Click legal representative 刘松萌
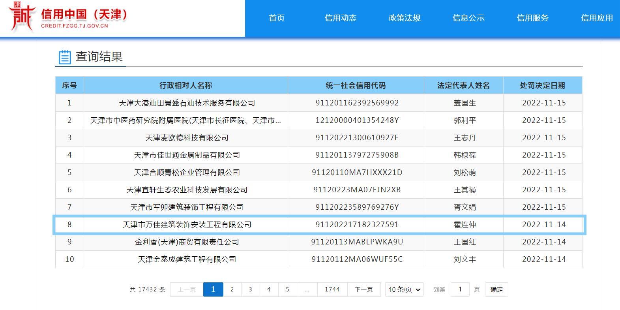This screenshot has height=310, width=620. click(465, 173)
